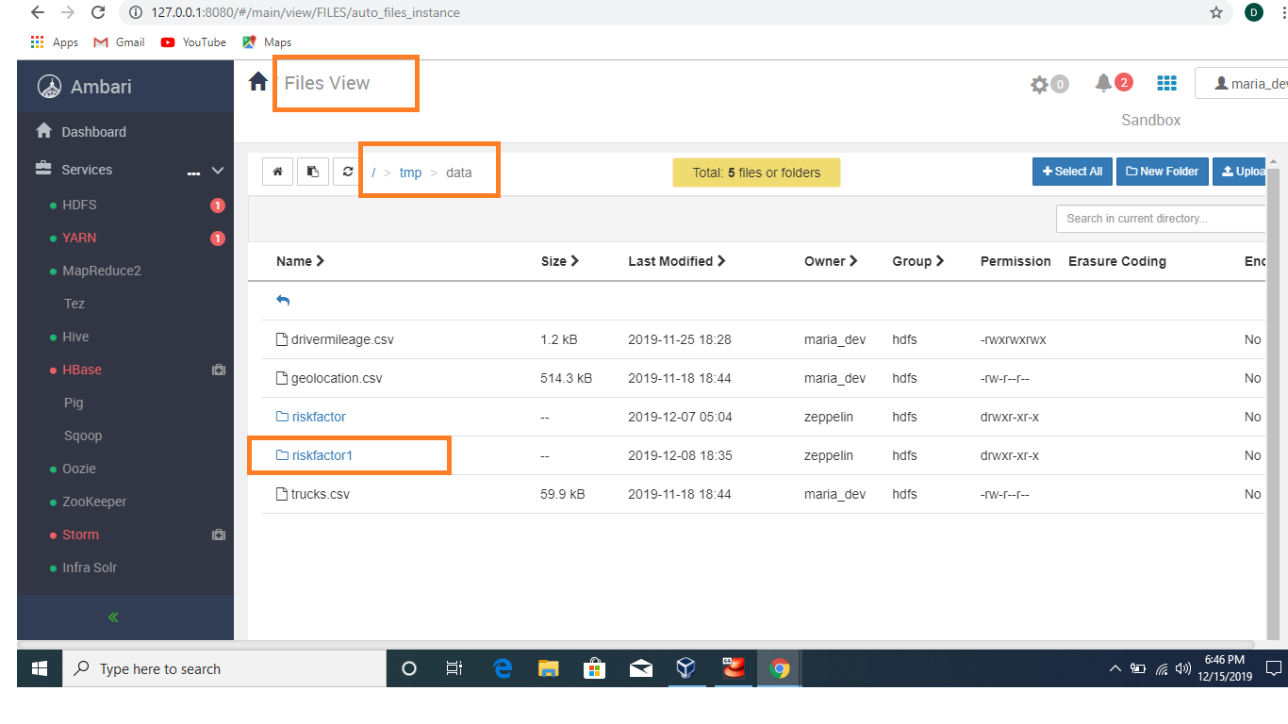Open the settings gear with 0 badge

click(1040, 85)
